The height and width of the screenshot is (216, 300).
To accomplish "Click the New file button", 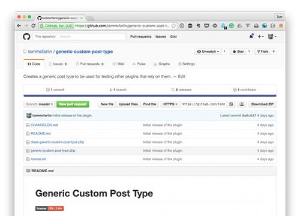I will pos(107,104).
